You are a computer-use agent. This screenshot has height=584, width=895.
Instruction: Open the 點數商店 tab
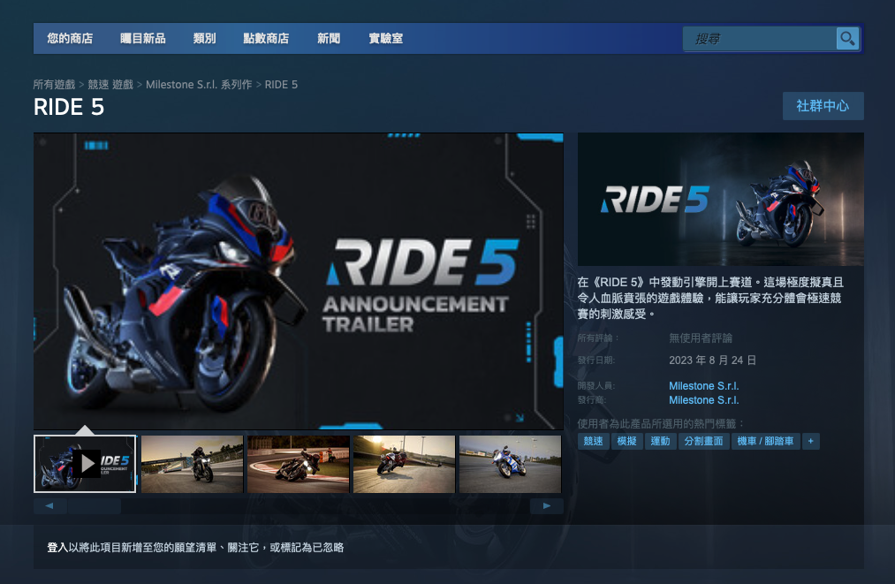266,38
